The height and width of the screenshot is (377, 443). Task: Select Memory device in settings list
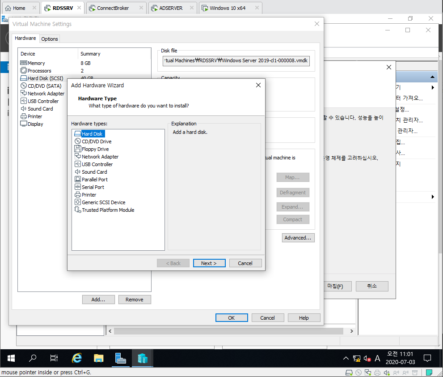coord(33,63)
